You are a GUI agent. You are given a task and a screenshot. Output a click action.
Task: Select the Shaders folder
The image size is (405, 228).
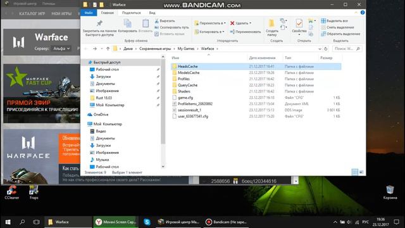[184, 91]
